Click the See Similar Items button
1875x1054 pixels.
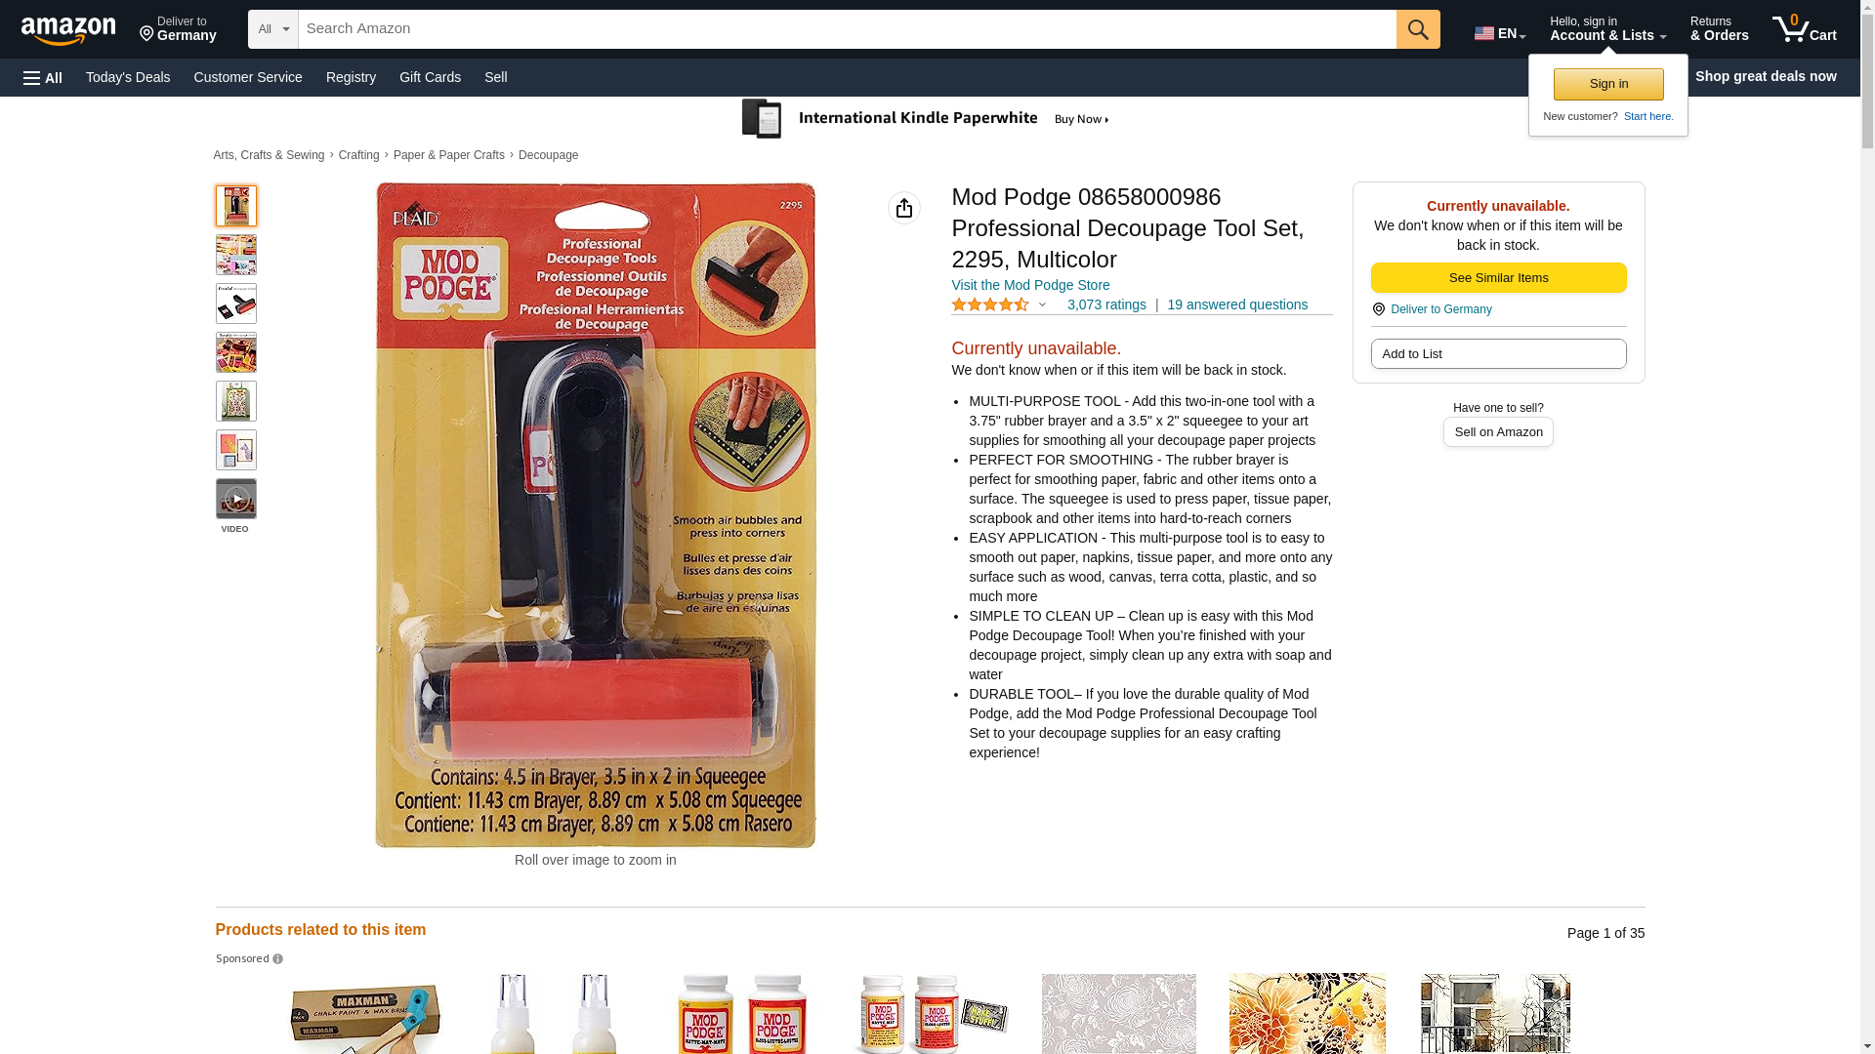point(1498,277)
